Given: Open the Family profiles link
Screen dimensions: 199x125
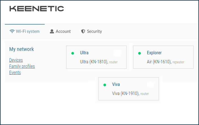Looking at the screenshot, I should pos(22,66).
